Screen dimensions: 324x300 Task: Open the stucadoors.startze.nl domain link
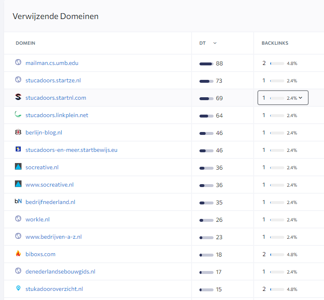[x=53, y=80]
